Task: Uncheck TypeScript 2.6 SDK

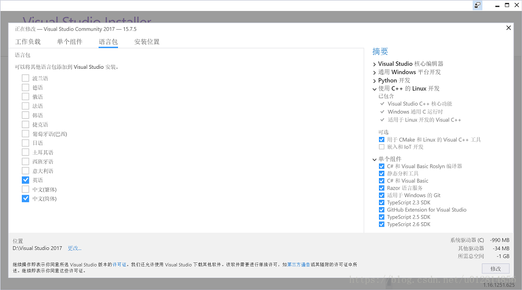Action: tap(382, 224)
